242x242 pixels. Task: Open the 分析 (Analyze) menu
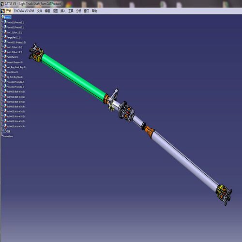tap(78, 11)
